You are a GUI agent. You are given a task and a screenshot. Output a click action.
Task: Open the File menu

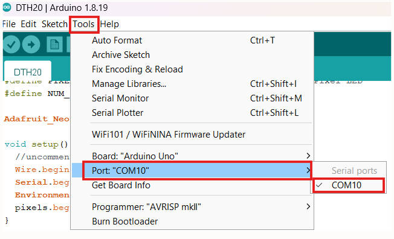[x=9, y=24]
